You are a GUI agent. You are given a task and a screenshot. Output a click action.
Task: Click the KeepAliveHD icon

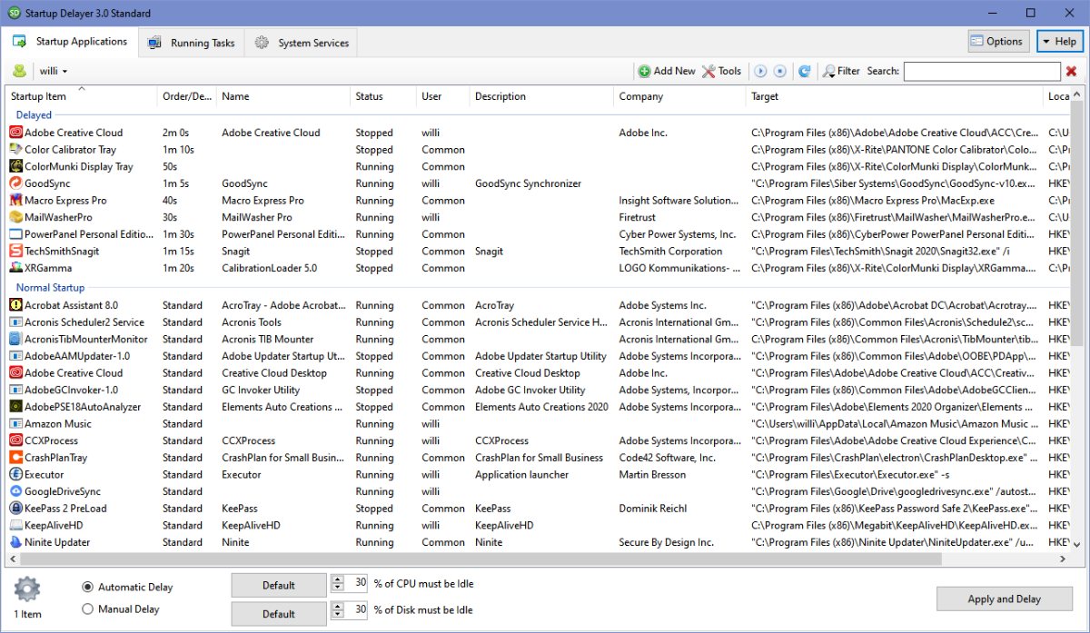tap(15, 525)
